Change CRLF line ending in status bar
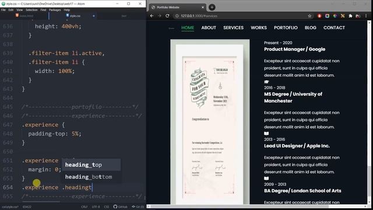This screenshot has height=210, width=373. click(84, 206)
